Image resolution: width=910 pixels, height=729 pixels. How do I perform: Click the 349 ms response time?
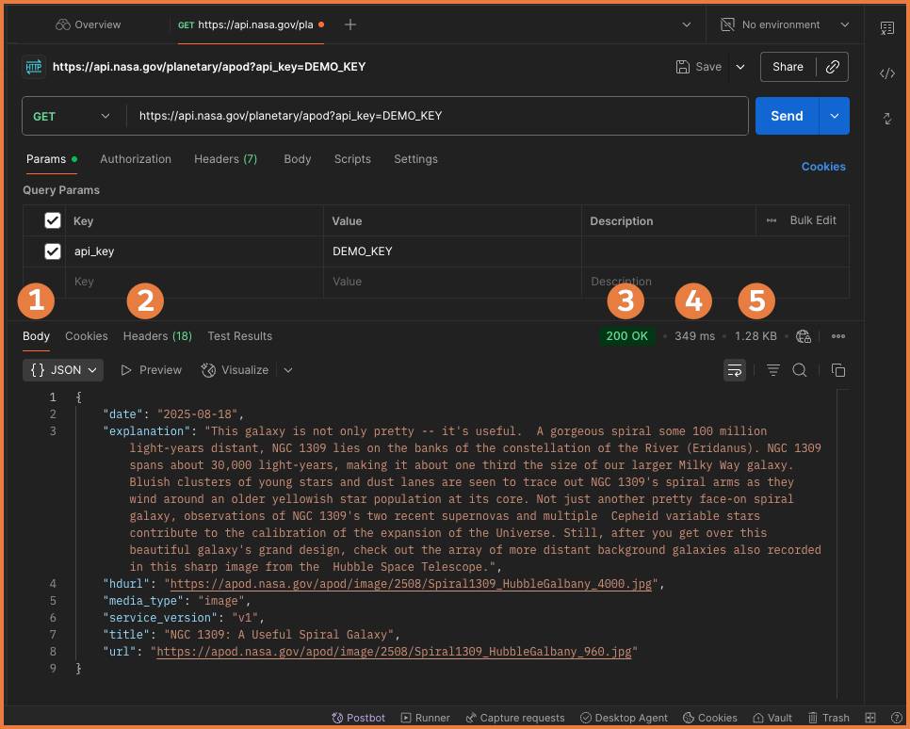[x=694, y=336]
